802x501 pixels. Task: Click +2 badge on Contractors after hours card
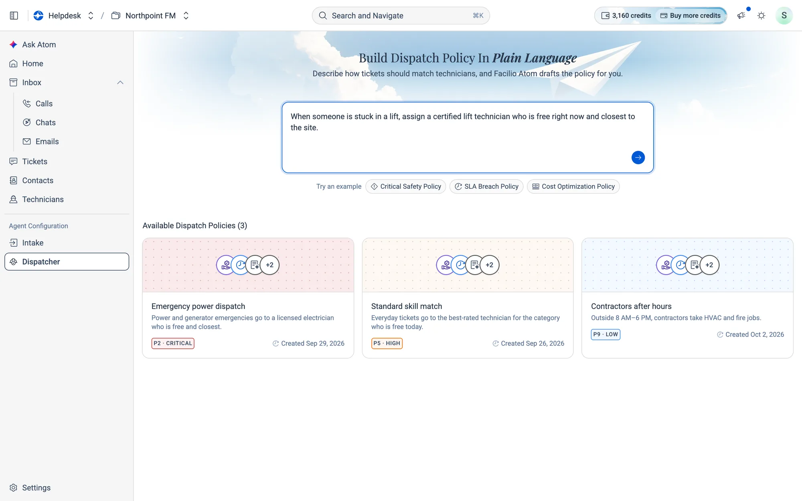709,265
